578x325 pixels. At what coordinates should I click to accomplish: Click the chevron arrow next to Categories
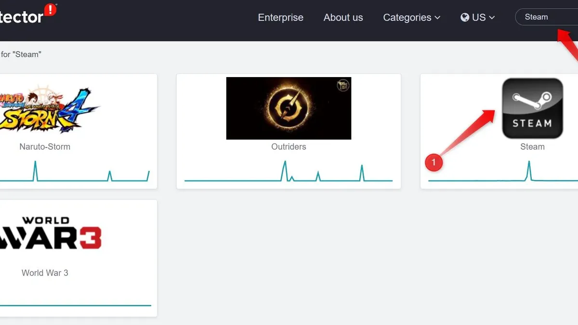[437, 17]
